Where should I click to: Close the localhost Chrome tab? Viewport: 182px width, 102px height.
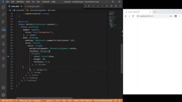(150, 12)
